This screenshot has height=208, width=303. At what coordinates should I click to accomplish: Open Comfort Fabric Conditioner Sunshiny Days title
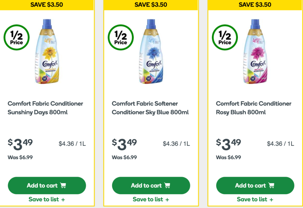point(45,108)
